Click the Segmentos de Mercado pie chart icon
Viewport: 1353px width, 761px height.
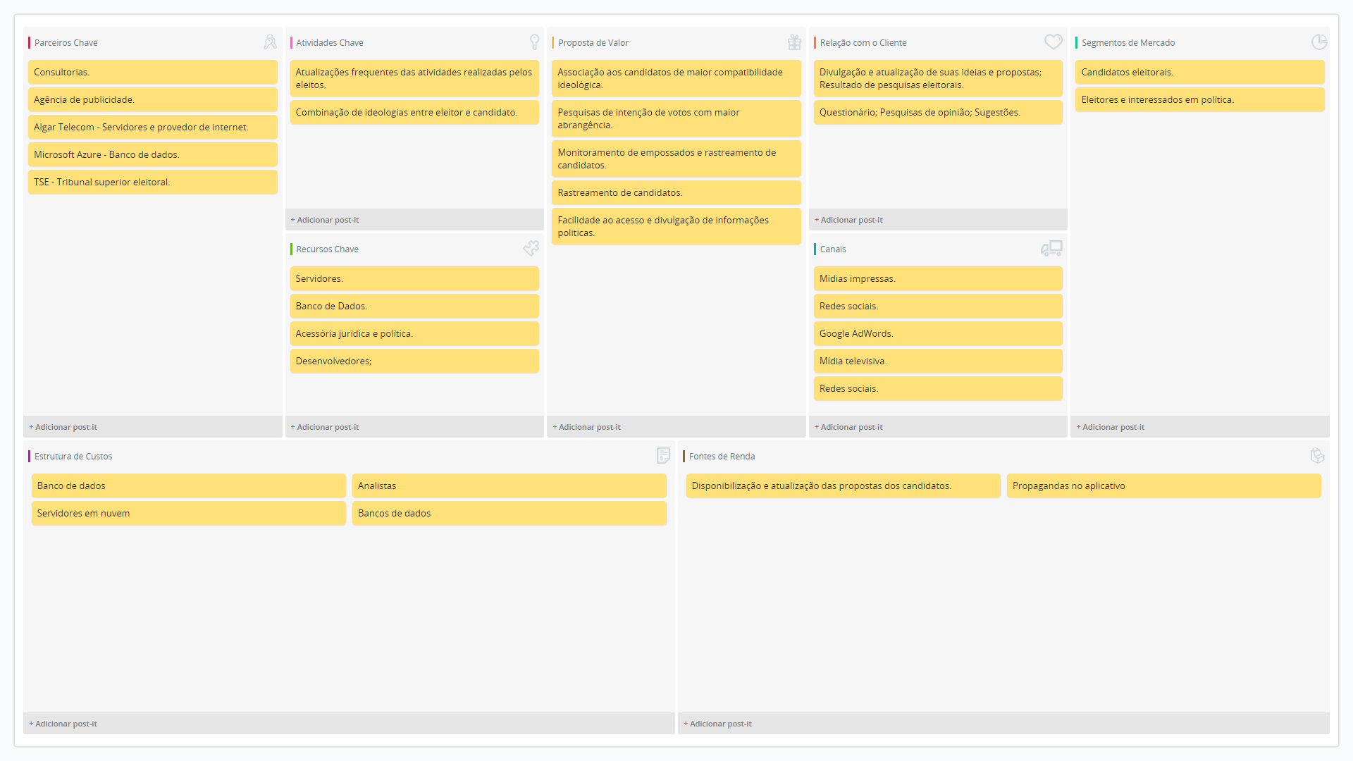tap(1318, 42)
